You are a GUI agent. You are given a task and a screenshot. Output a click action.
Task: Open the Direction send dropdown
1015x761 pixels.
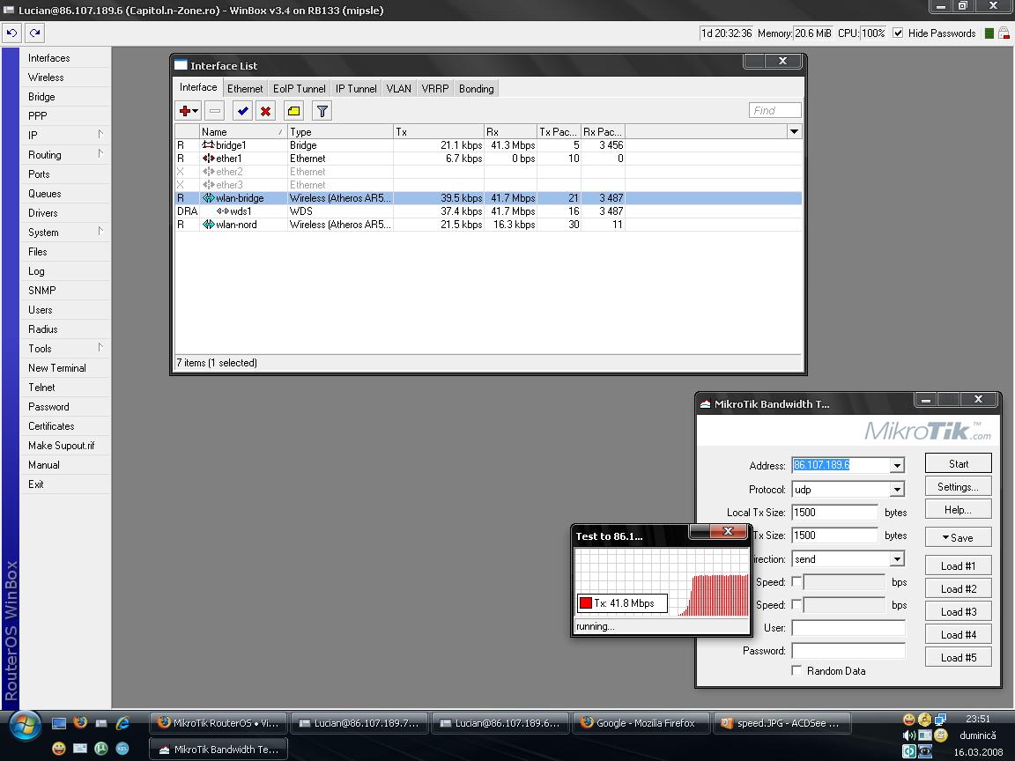point(897,559)
